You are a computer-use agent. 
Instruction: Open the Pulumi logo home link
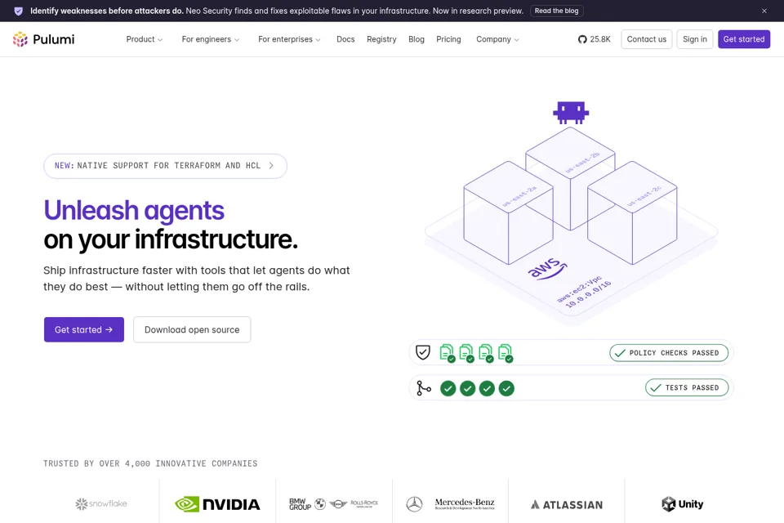click(43, 39)
